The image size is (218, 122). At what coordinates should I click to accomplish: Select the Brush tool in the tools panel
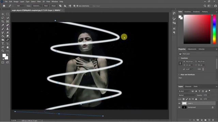[3, 29]
